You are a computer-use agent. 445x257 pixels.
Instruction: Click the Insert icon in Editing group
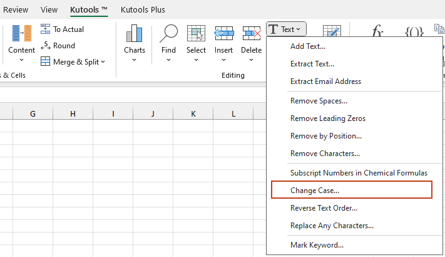223,34
